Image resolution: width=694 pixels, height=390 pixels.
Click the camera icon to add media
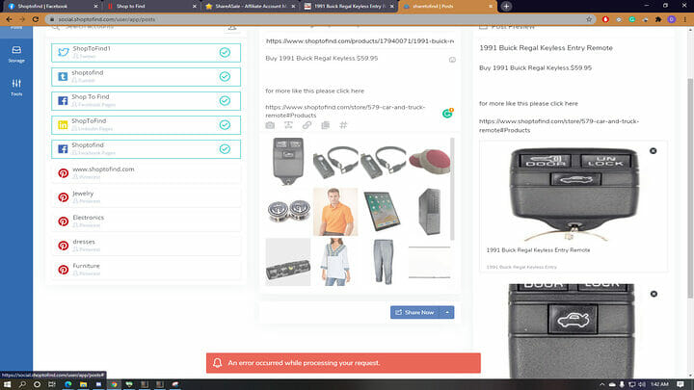(270, 125)
